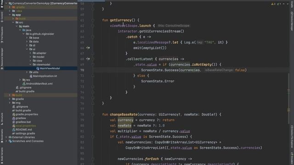Screen dimensions: 294x165
Task: Expand the utils package
Action: point(27,72)
